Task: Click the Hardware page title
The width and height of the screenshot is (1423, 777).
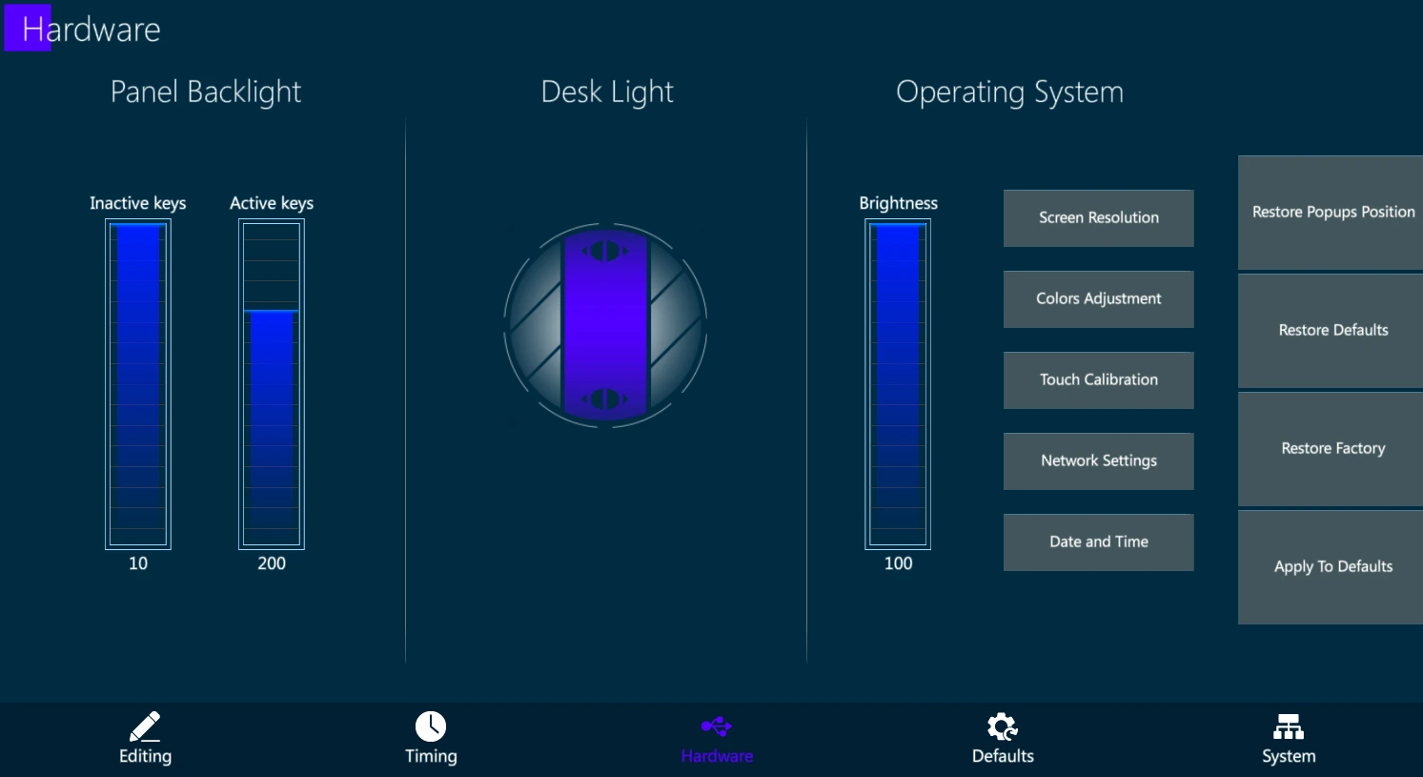Action: [91, 30]
